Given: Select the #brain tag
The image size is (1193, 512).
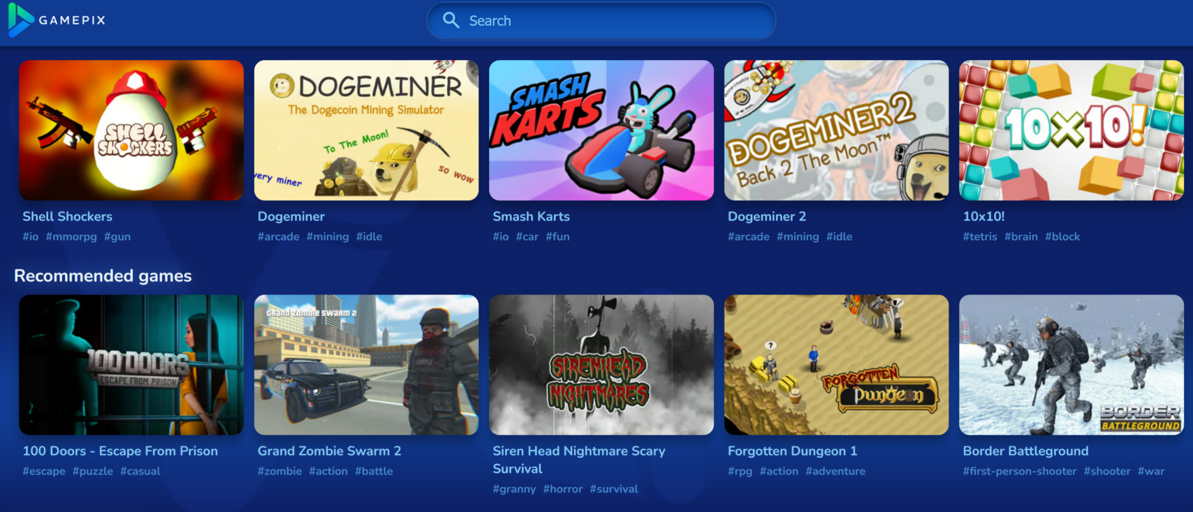Looking at the screenshot, I should (1021, 236).
